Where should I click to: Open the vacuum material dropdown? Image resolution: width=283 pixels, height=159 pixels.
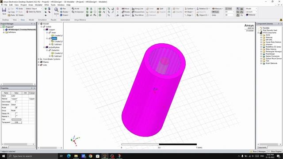tap(251, 12)
